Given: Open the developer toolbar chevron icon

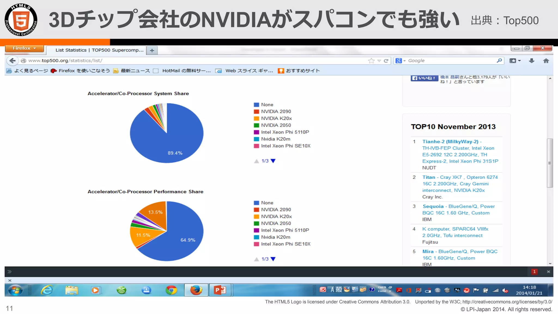Looking at the screenshot, I should (x=10, y=271).
